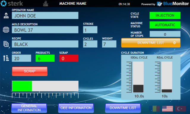
Task: Select the Turkish flag language
Action: 180,109
